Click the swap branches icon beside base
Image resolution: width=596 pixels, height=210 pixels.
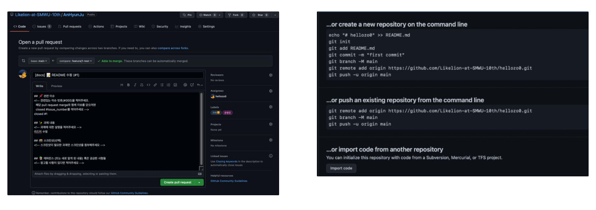pyautogui.click(x=23, y=61)
